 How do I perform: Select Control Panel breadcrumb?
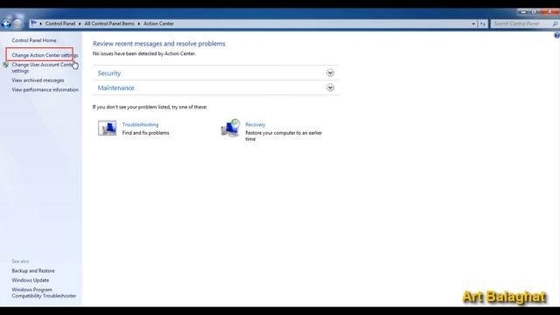coord(60,24)
